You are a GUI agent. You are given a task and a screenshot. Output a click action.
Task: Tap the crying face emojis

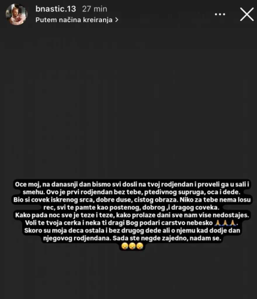click(x=132, y=246)
